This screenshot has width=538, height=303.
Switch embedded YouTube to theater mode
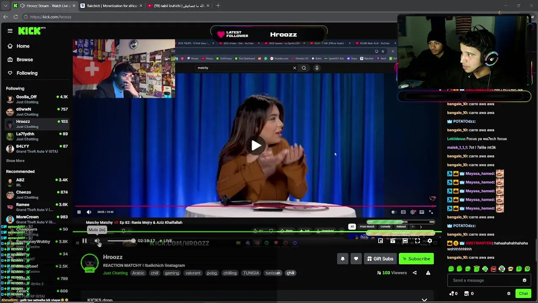tap(422, 212)
